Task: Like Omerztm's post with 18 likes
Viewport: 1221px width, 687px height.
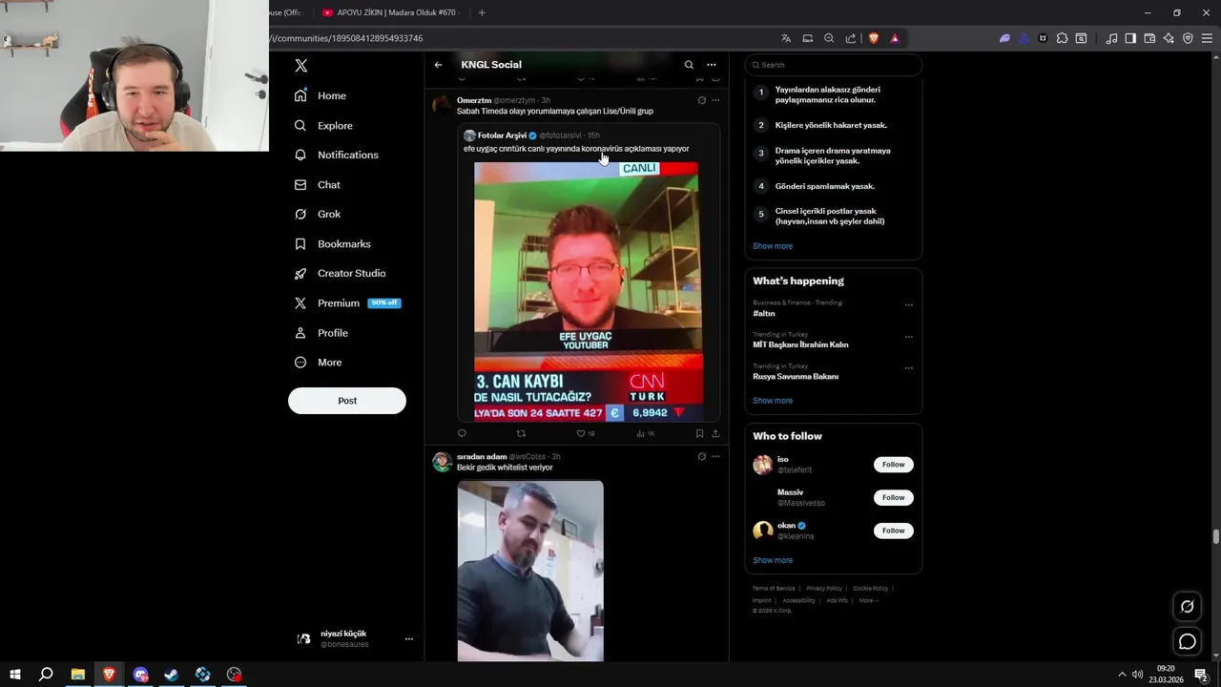Action: click(x=585, y=433)
